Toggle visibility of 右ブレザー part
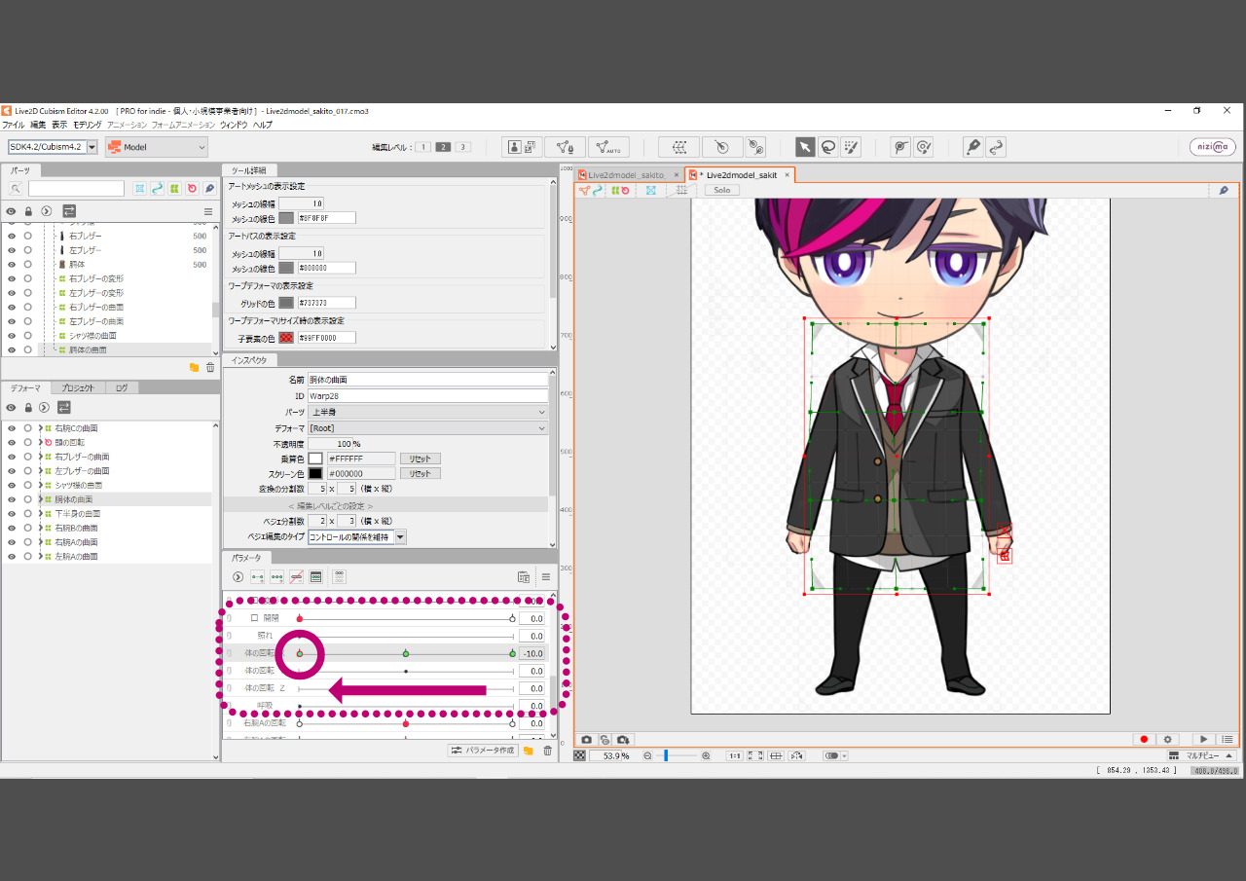Image resolution: width=1246 pixels, height=881 pixels. pos(12,237)
